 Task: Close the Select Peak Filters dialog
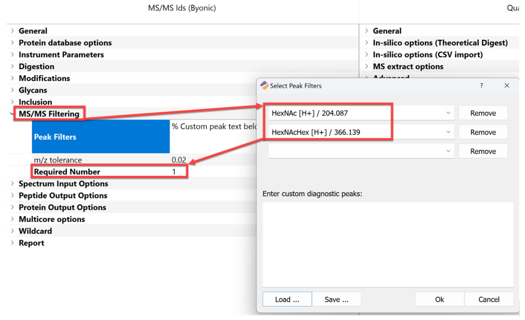(507, 85)
